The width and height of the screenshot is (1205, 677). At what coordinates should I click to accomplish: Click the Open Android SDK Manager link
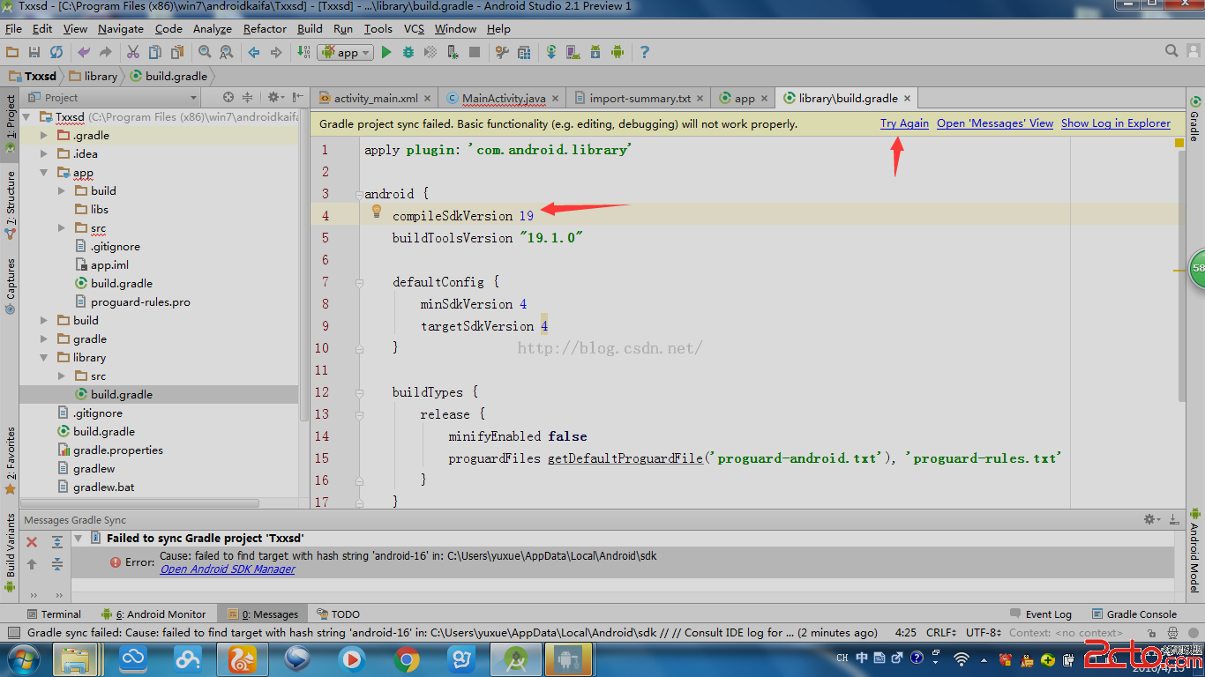228,569
